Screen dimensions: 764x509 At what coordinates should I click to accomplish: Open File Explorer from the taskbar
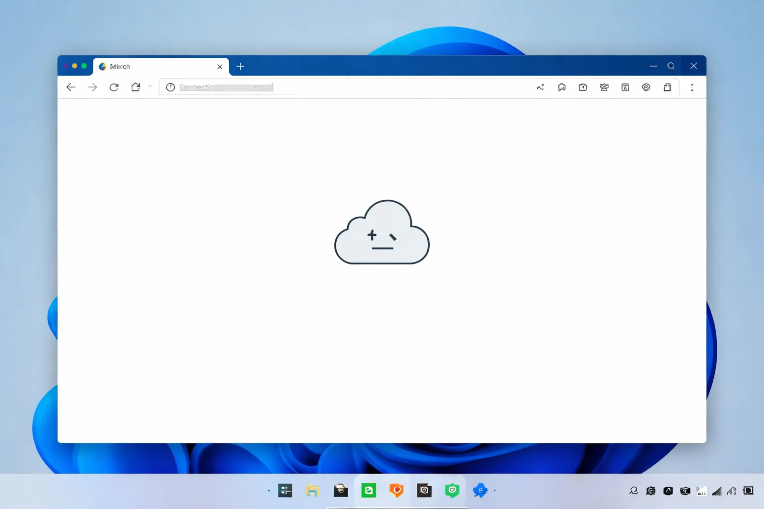pyautogui.click(x=312, y=491)
